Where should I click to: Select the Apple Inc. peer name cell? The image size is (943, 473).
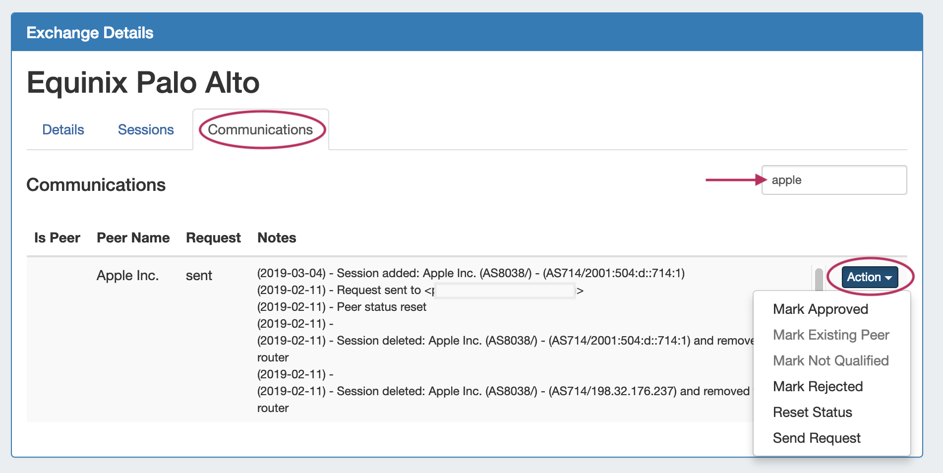click(127, 276)
